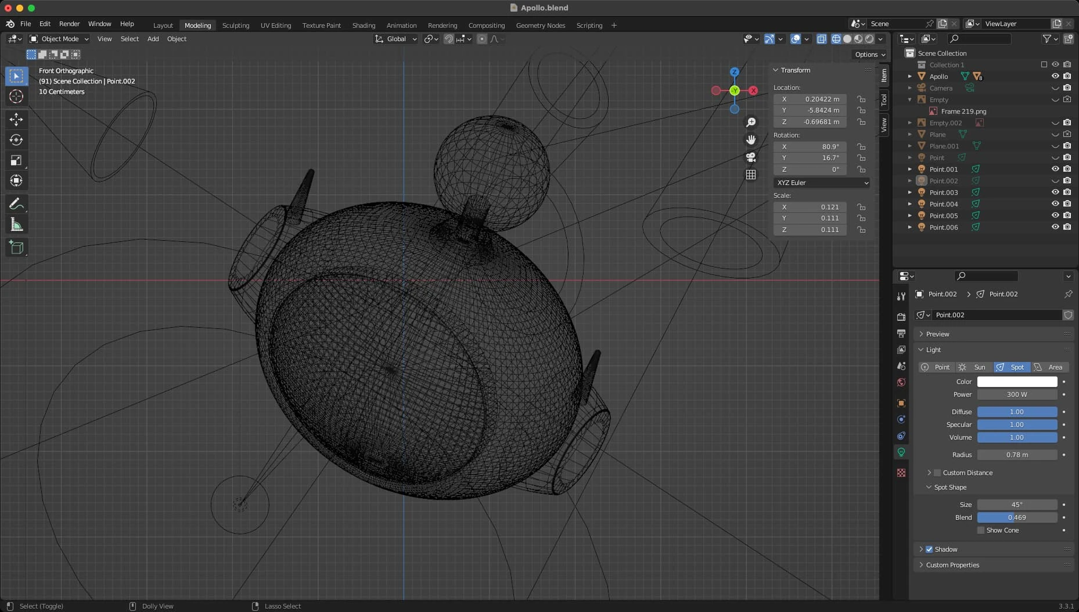Viewport: 1079px width, 612px height.
Task: Disable the Shadow checkbox
Action: (x=929, y=549)
